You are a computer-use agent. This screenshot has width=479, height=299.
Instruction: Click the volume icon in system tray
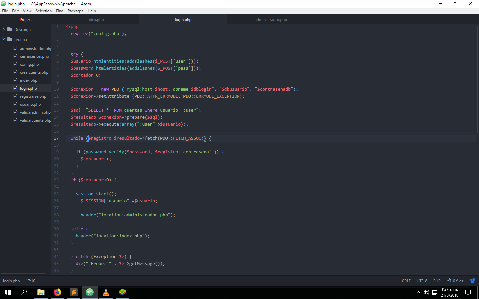[426, 292]
